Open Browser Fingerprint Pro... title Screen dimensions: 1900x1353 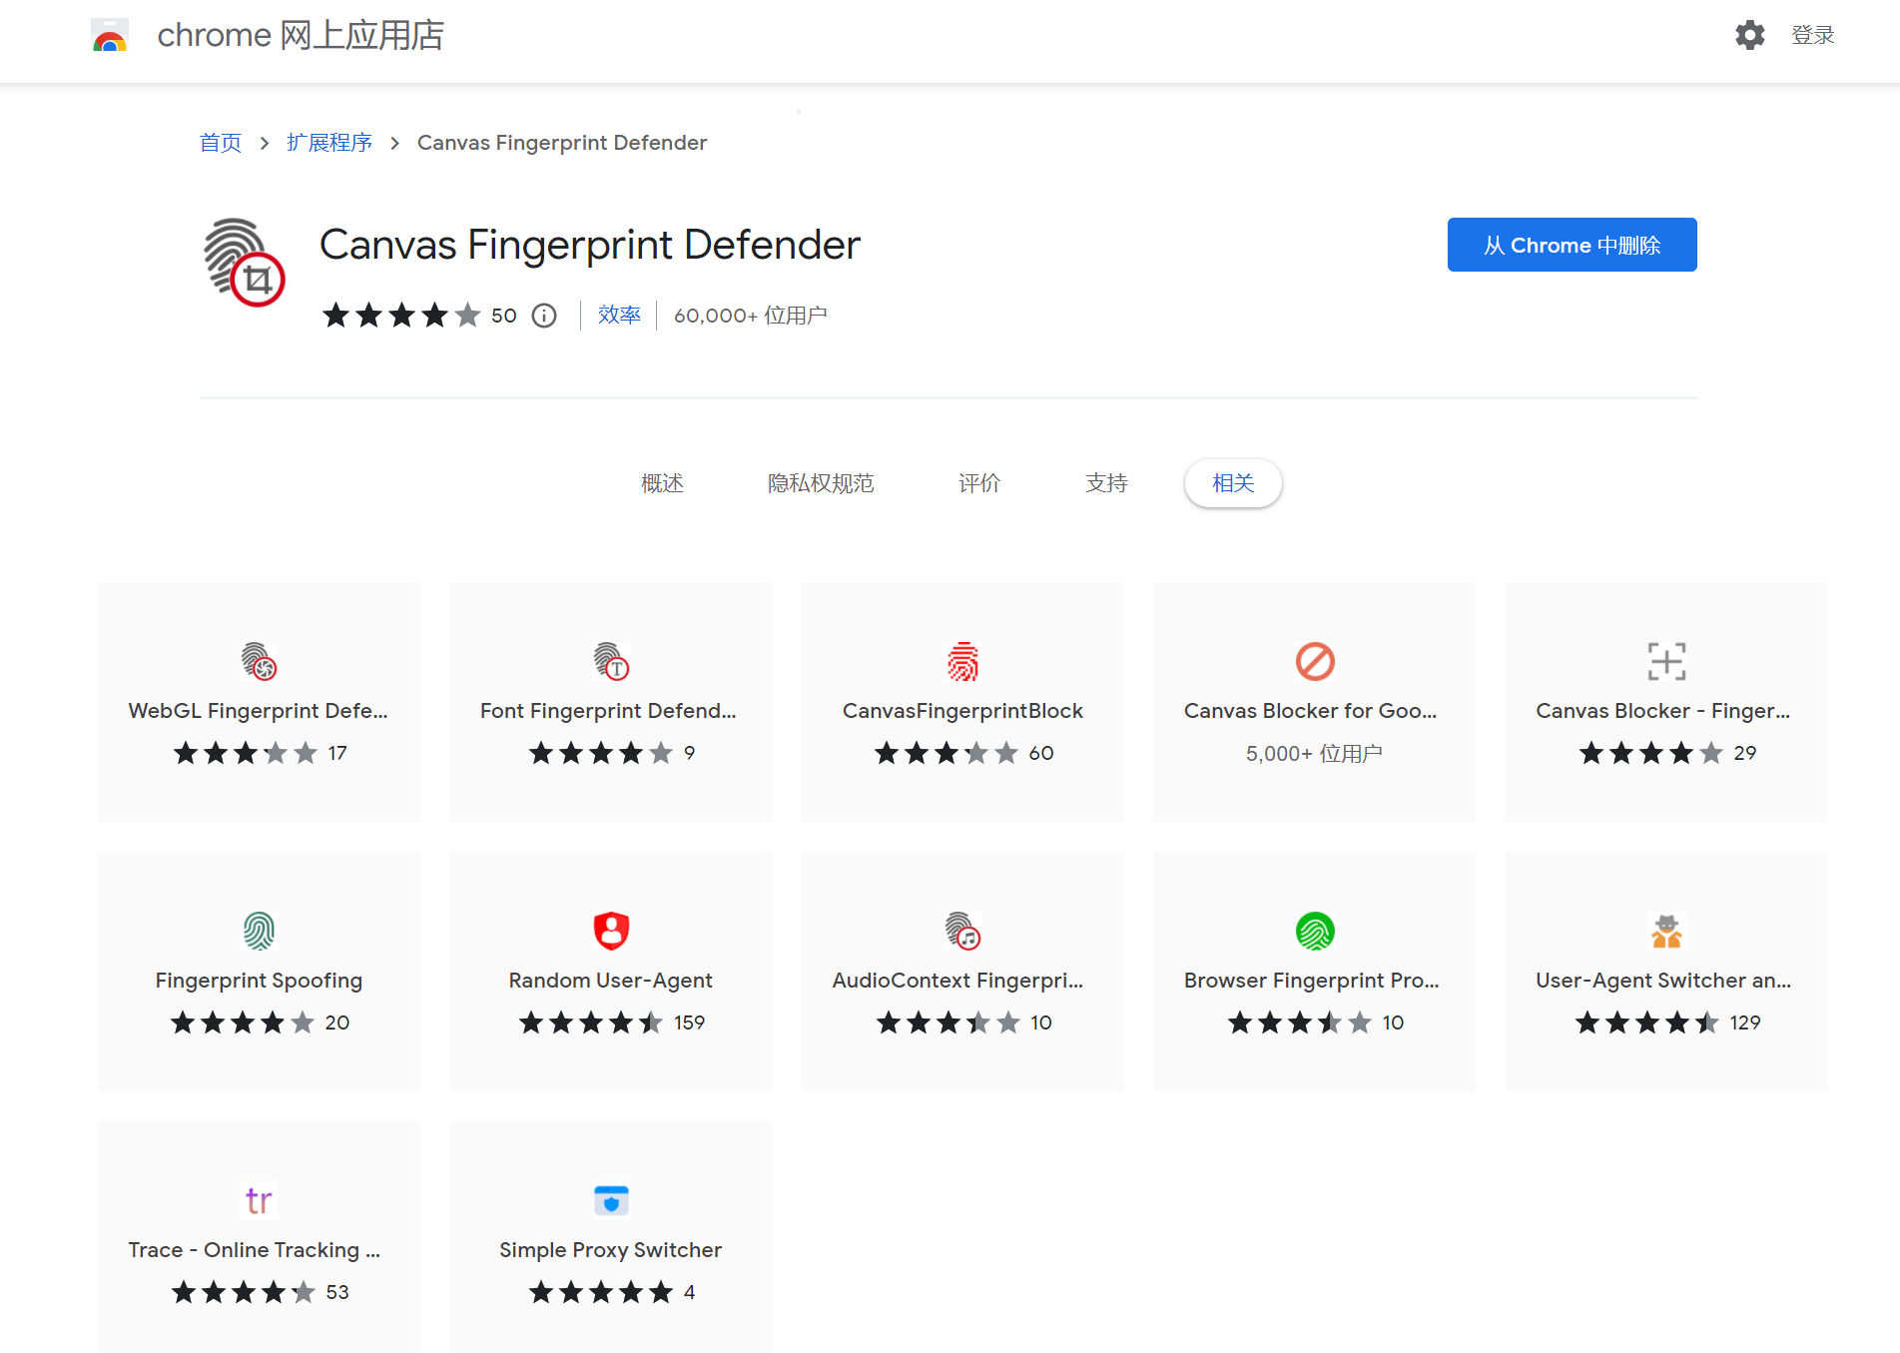tap(1312, 981)
